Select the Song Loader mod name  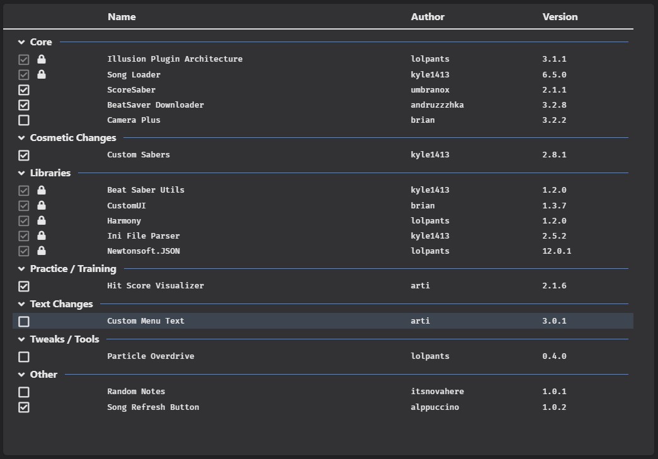[133, 75]
